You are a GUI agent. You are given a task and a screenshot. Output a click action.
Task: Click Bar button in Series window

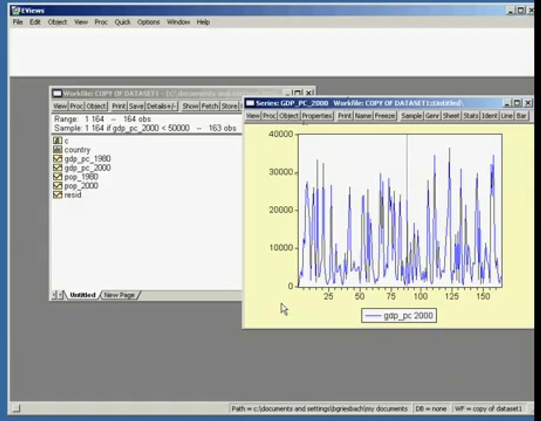point(521,116)
